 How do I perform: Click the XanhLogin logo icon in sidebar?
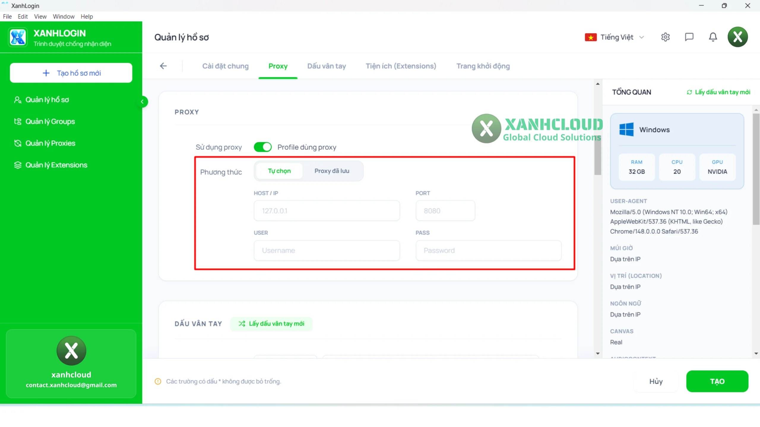pyautogui.click(x=18, y=37)
